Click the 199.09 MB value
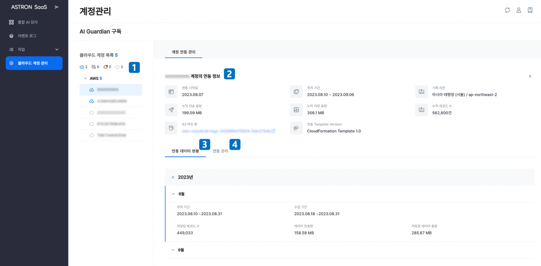Viewport: 541px width, 266px height. point(192,113)
